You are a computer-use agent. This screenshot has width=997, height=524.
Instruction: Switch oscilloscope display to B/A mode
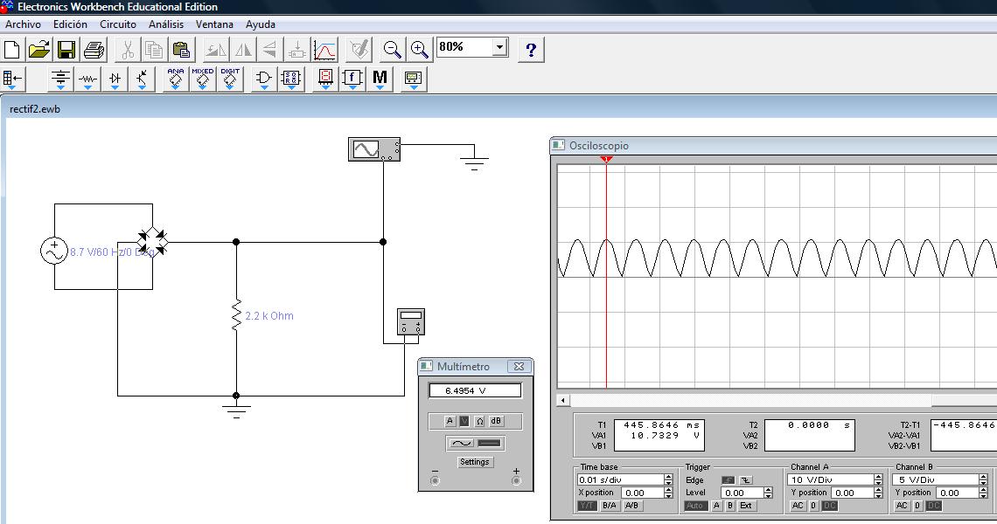609,507
